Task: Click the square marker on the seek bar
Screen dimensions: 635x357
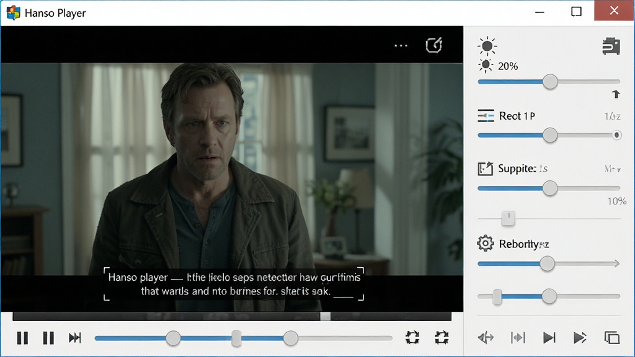Action: click(x=236, y=338)
